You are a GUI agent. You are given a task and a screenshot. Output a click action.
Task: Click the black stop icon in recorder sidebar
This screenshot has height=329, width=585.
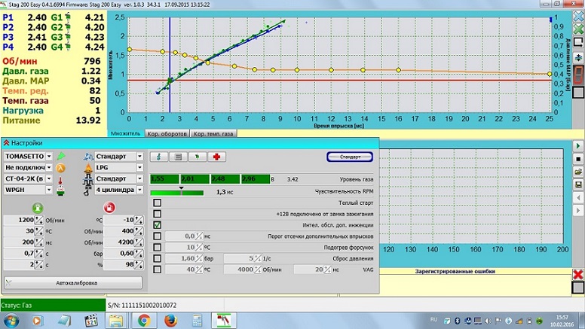[x=577, y=158]
